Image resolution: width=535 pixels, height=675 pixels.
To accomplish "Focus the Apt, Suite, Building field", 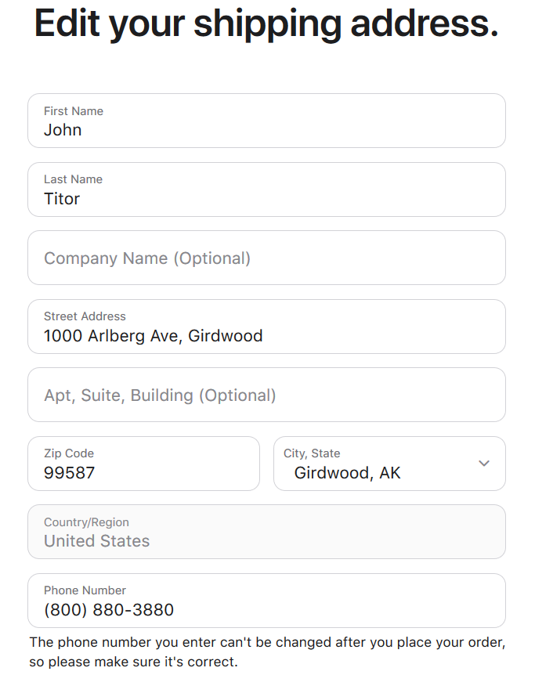I will coord(266,395).
